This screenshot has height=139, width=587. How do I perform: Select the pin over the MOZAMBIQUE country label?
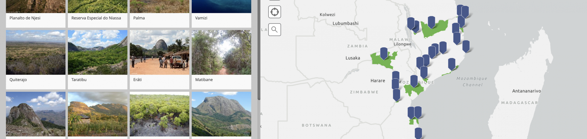coord(414,81)
